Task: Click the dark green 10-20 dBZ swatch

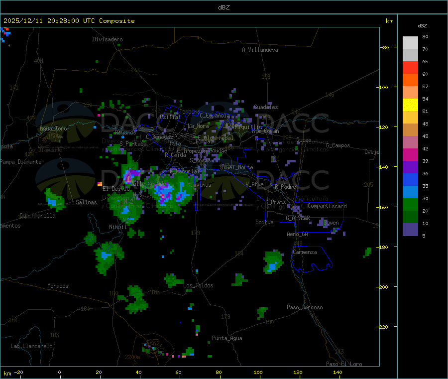Action: pyautogui.click(x=410, y=217)
